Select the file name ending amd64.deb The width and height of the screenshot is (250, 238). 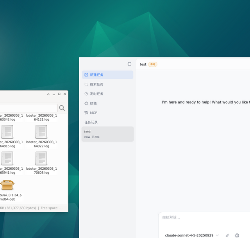click(x=11, y=197)
